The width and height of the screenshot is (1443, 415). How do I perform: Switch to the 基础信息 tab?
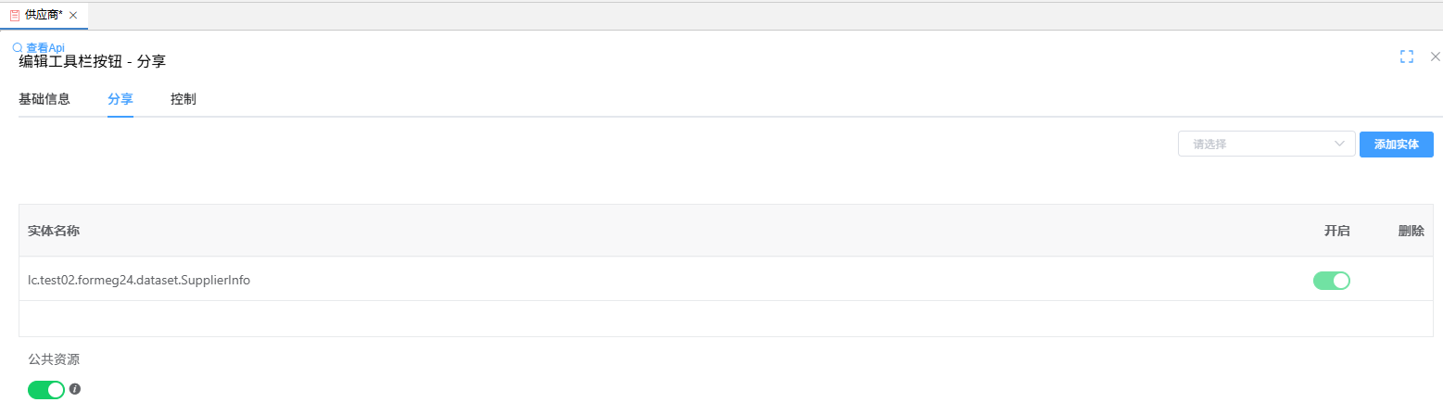point(44,99)
